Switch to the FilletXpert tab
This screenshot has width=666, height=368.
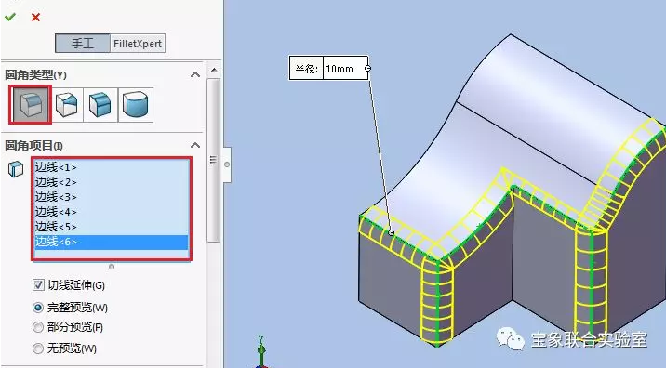coord(138,44)
